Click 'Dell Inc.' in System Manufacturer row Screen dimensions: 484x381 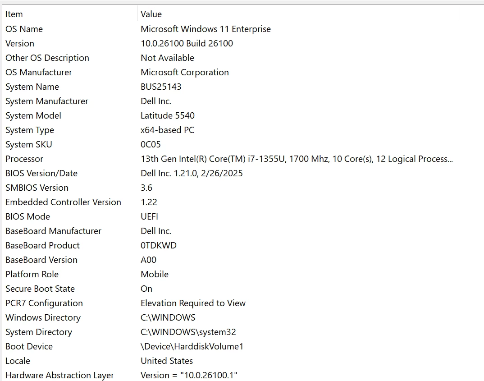coord(156,101)
